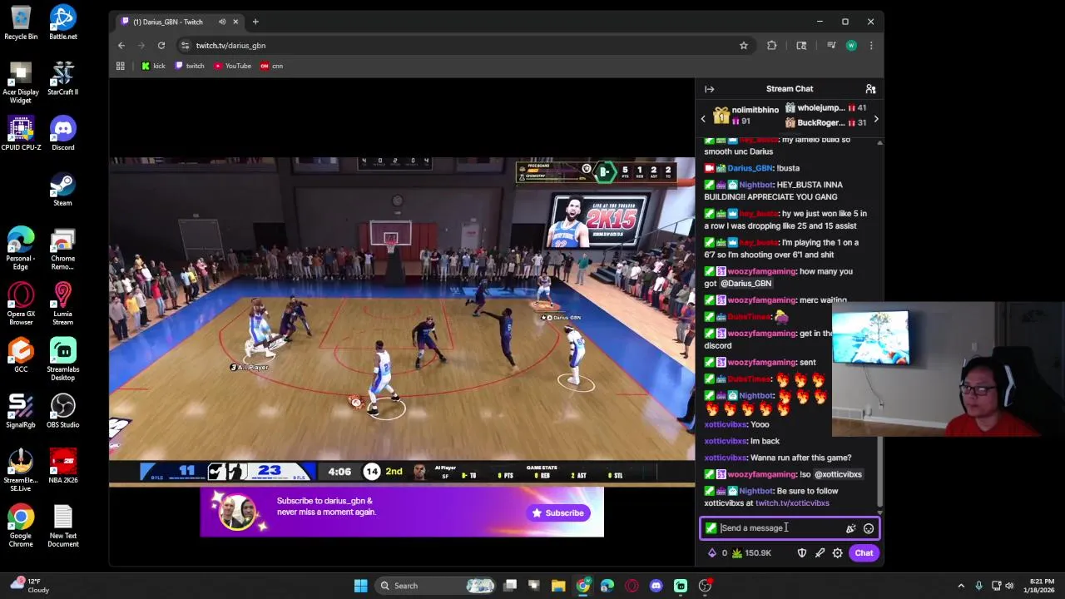Screen dimensions: 1065x599
Task: Open Chrome profile avatar
Action: (851, 46)
